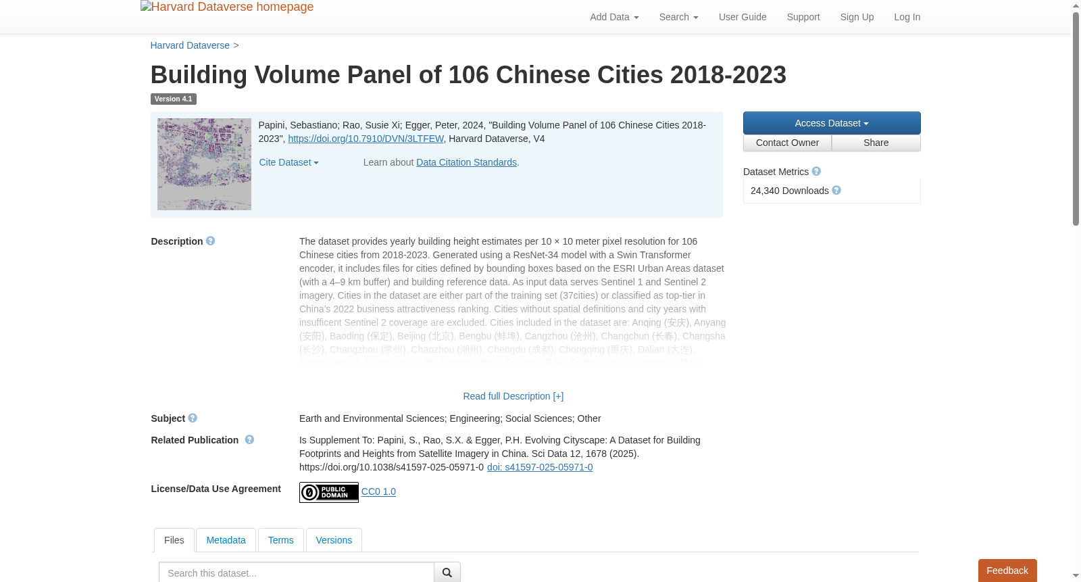The height and width of the screenshot is (582, 1081).
Task: Open the Support menu item
Action: click(x=803, y=17)
